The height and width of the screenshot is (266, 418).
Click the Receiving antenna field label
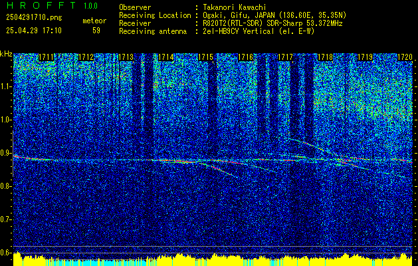(153, 31)
